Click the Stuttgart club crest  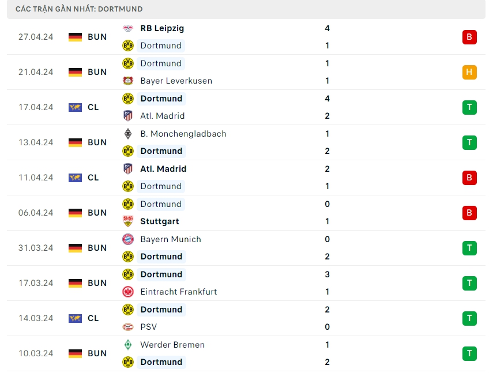(x=128, y=221)
